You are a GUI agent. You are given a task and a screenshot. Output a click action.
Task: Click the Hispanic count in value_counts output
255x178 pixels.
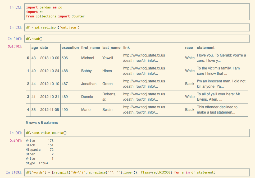(52, 149)
